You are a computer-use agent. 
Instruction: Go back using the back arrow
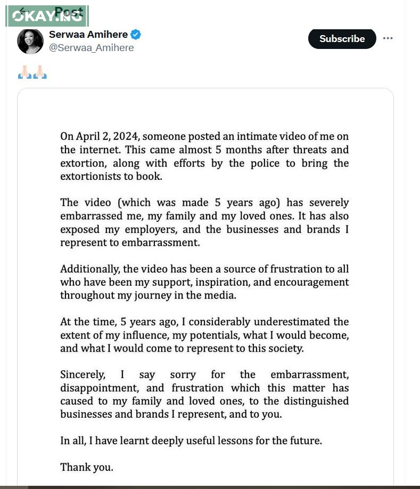pos(22,11)
